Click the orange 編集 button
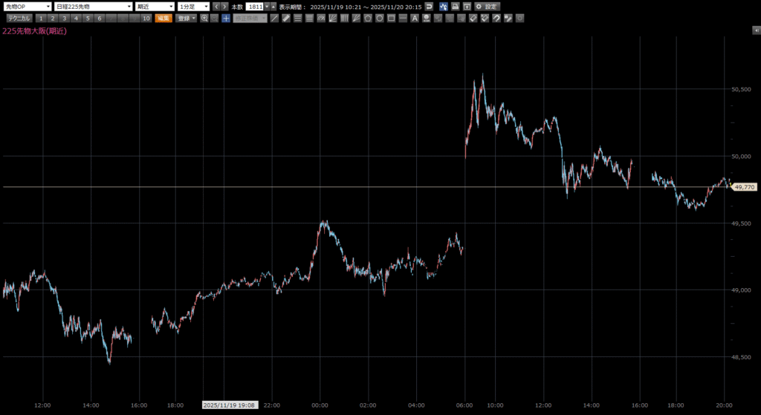 (x=163, y=18)
